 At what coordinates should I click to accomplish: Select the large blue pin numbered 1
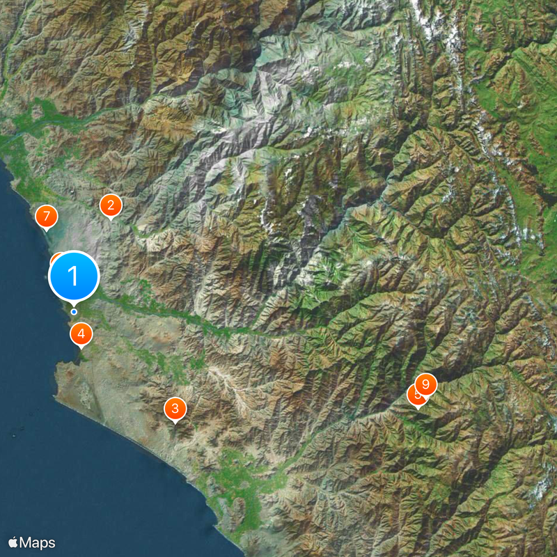(74, 276)
